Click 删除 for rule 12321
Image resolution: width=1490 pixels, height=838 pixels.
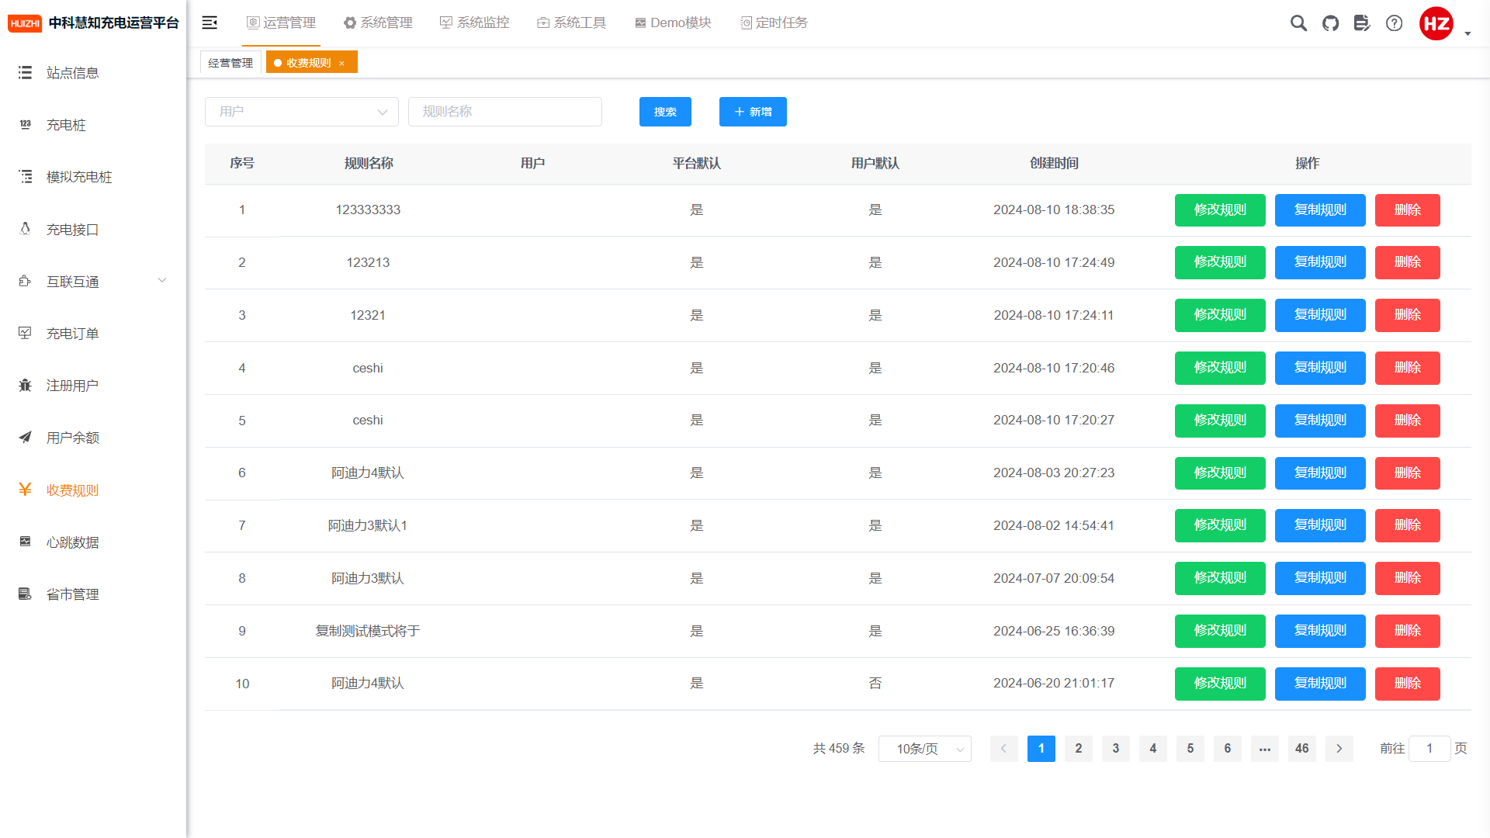coord(1408,315)
